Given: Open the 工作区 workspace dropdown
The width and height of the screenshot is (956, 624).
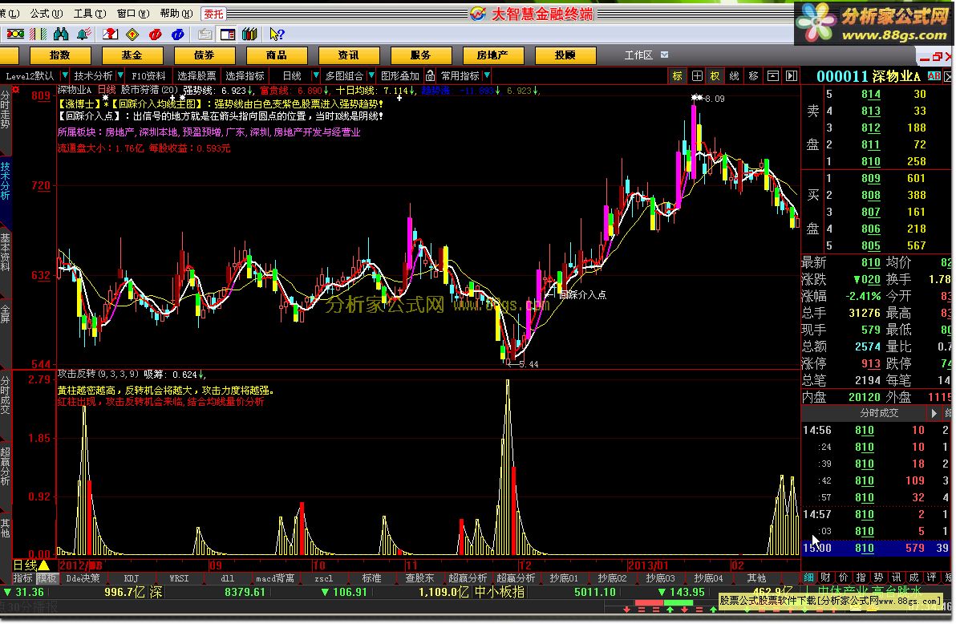Looking at the screenshot, I should pos(664,55).
